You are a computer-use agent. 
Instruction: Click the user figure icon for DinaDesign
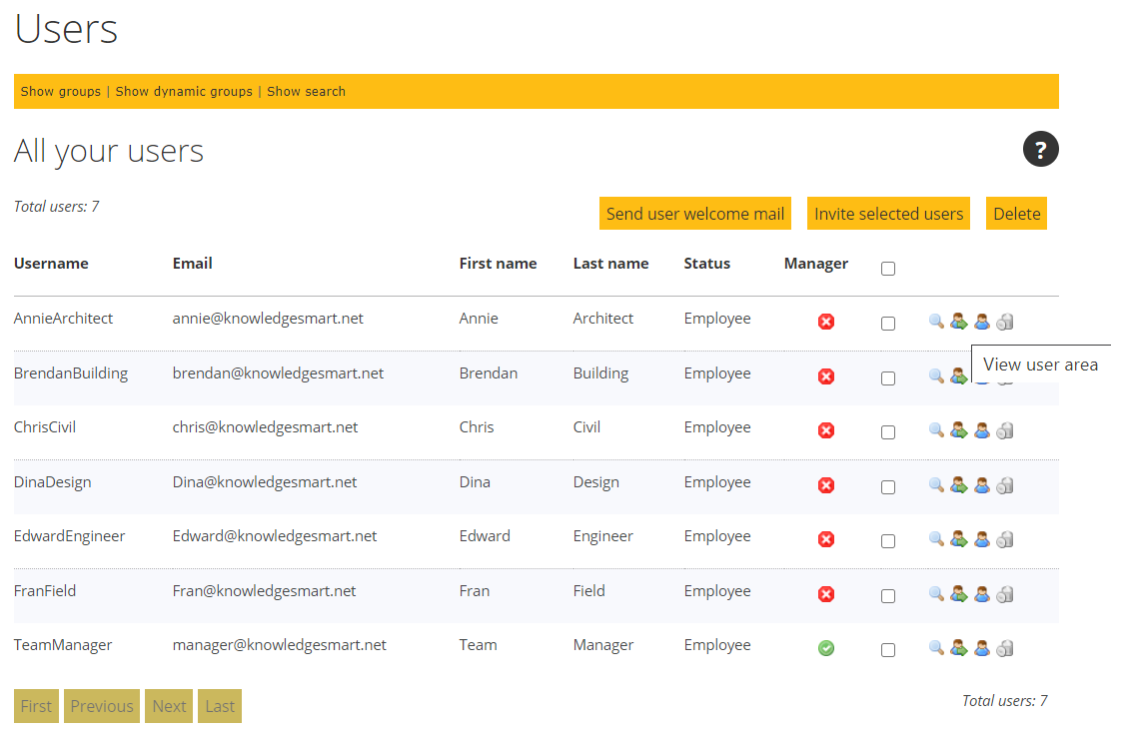pyautogui.click(x=981, y=485)
